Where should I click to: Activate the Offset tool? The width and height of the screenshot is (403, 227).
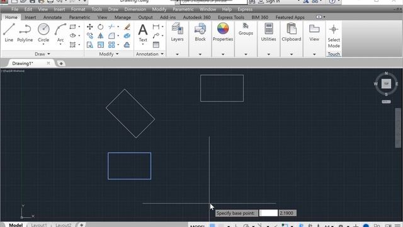[127, 45]
